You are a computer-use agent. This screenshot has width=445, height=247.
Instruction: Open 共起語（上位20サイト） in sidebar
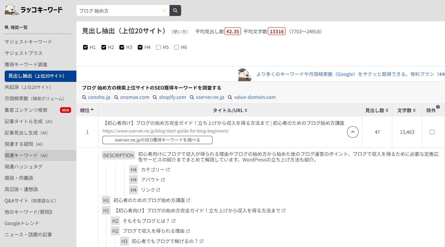pos(28,87)
